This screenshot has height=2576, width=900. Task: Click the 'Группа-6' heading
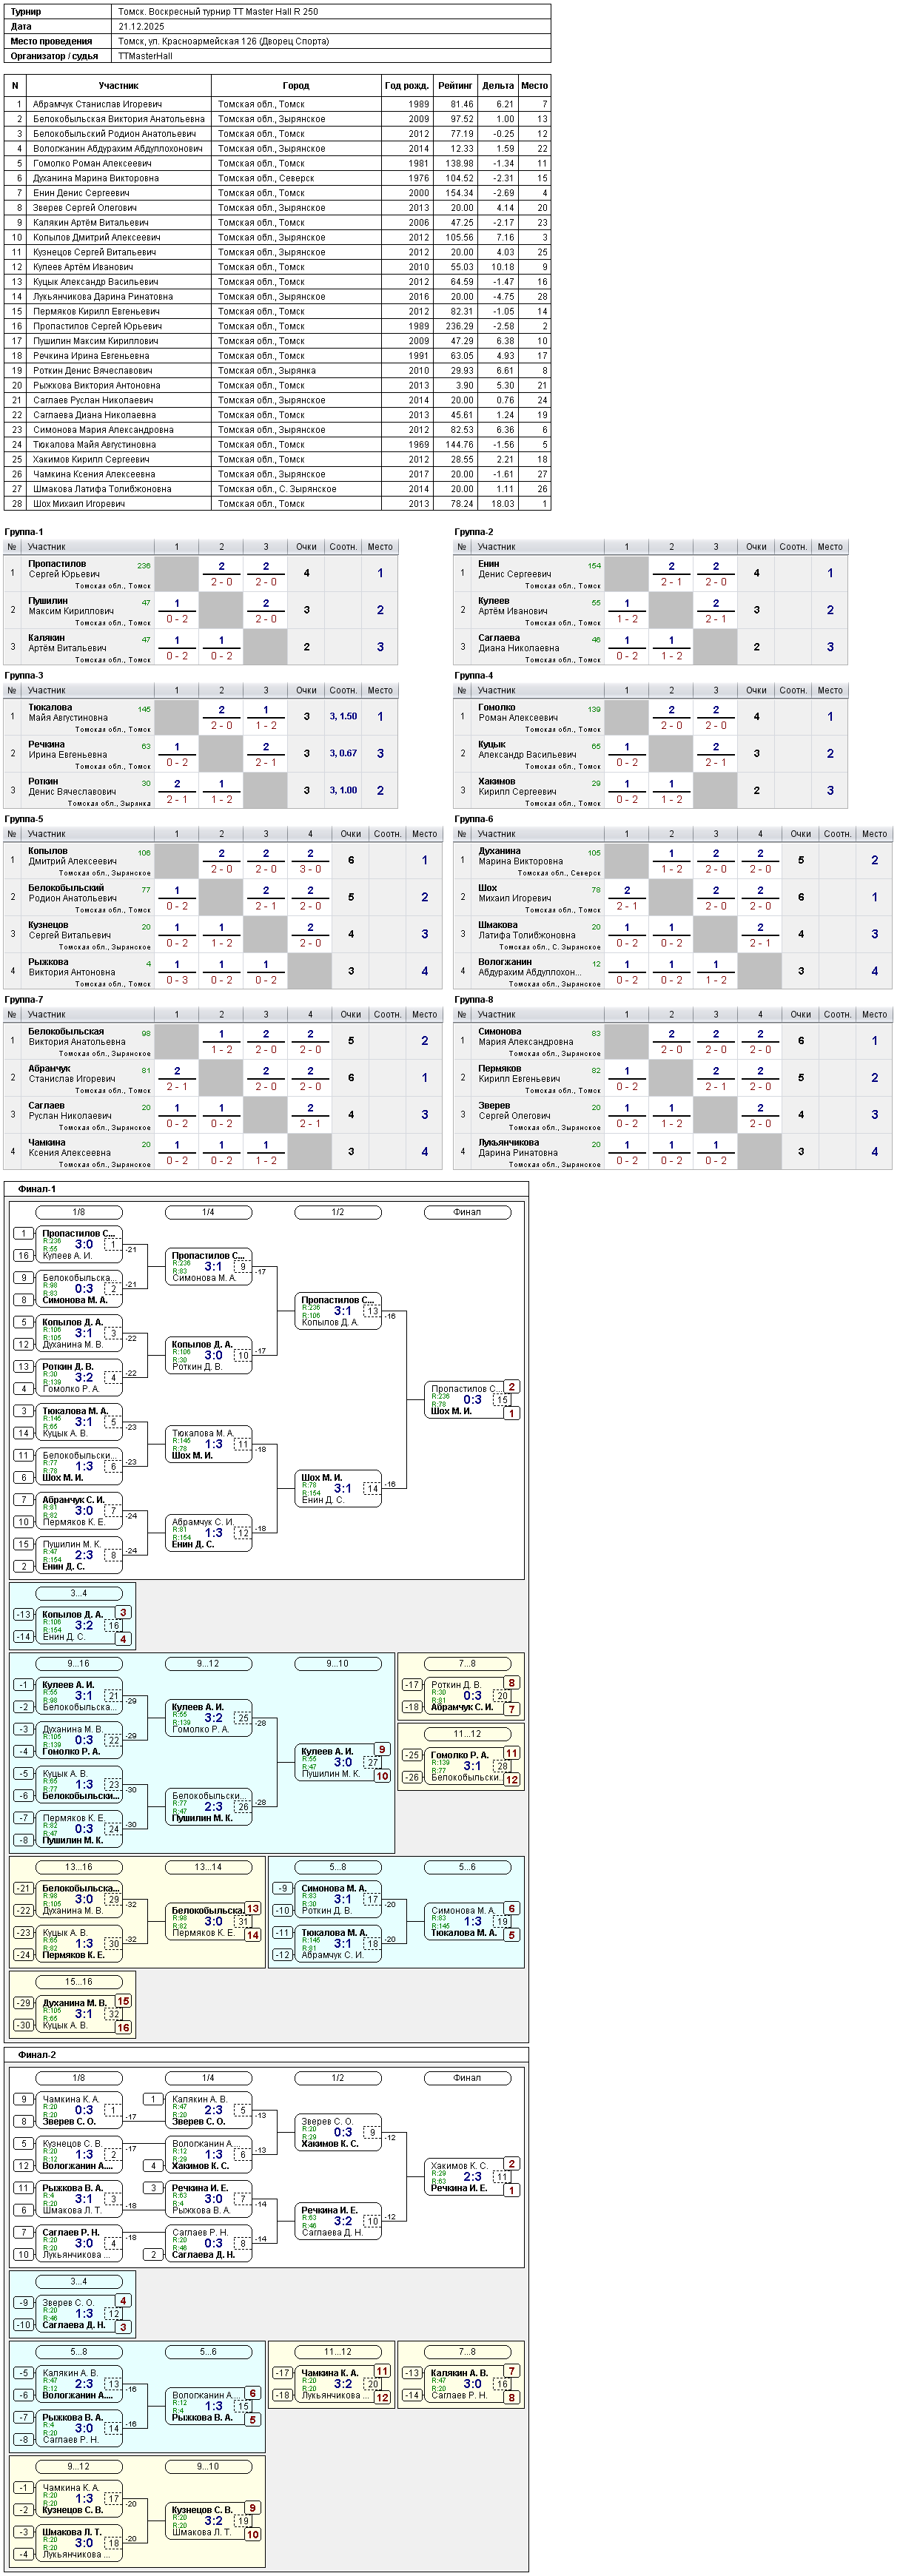(x=474, y=819)
